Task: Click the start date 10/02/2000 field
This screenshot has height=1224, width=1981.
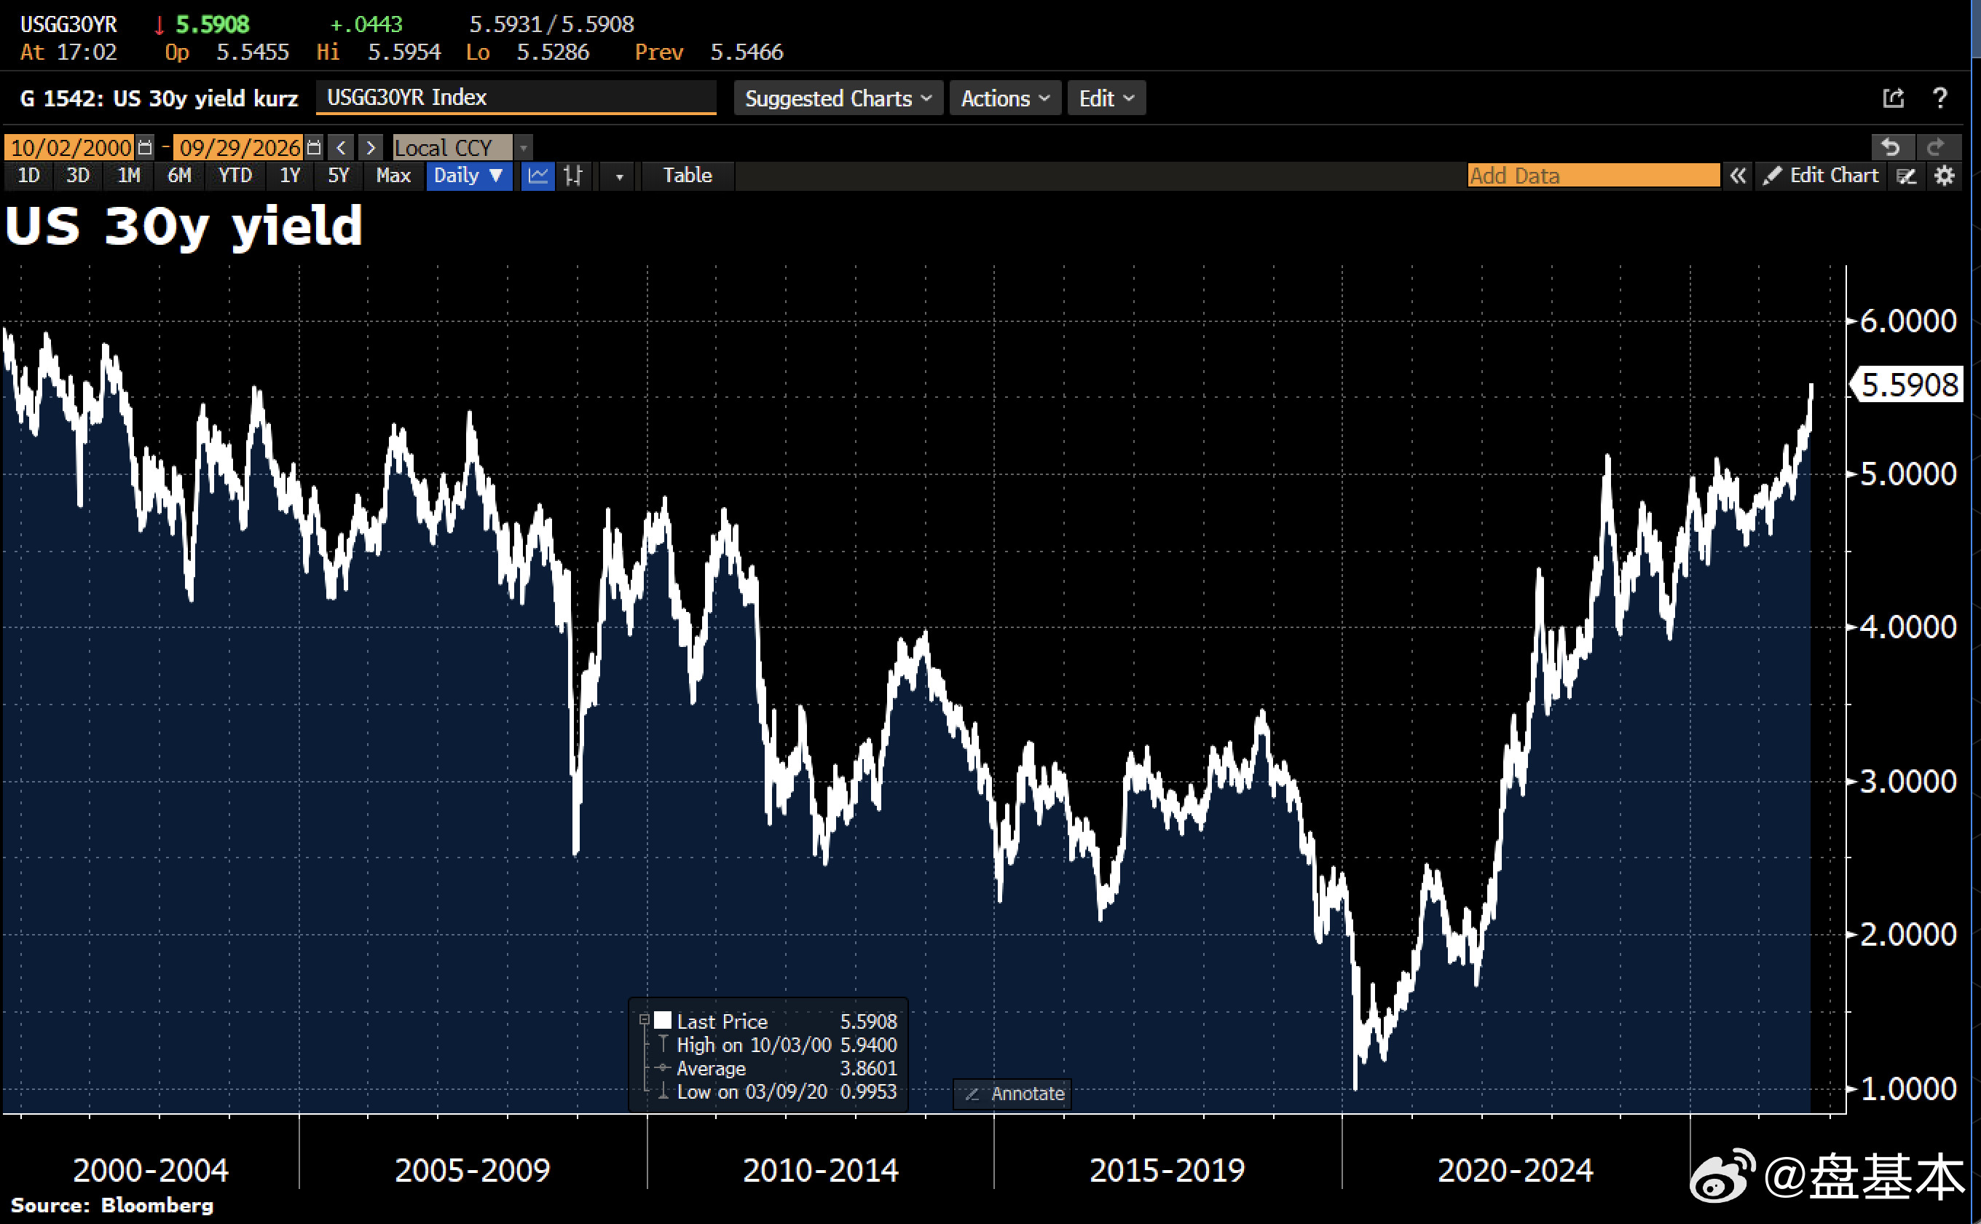Action: [71, 147]
